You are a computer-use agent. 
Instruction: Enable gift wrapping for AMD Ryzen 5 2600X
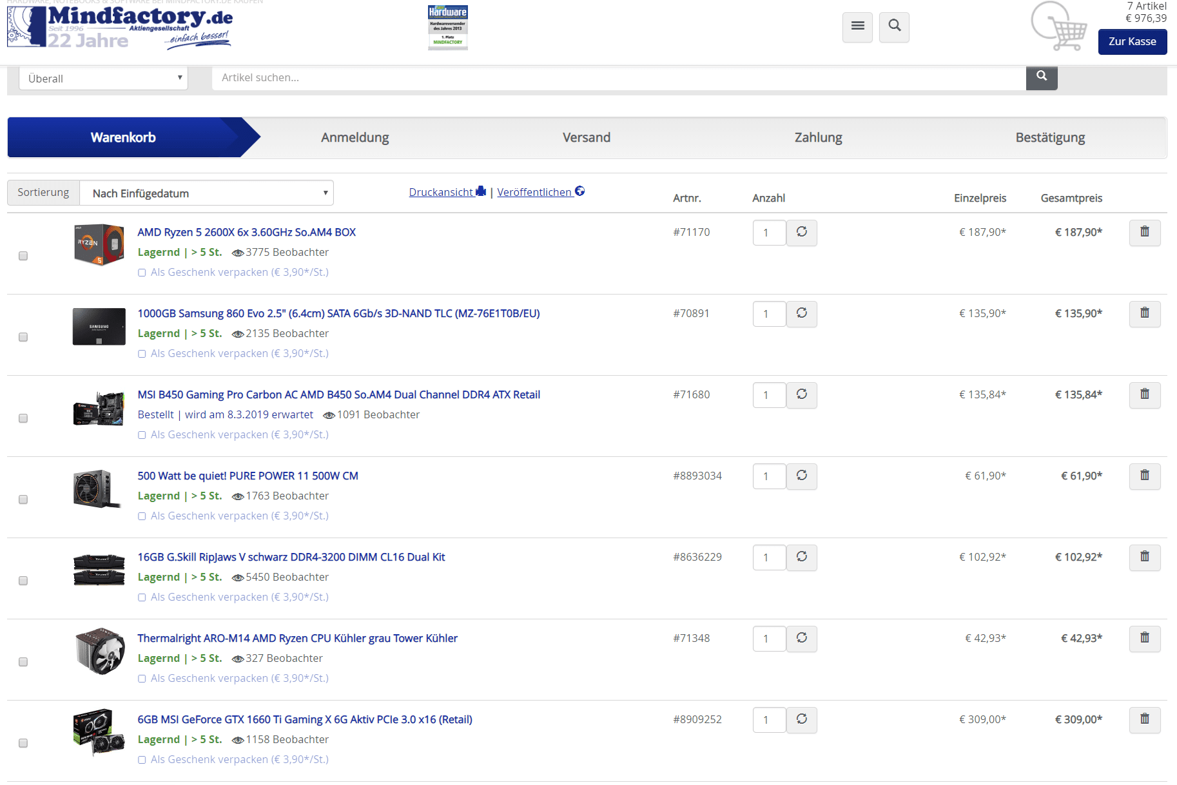tap(142, 273)
